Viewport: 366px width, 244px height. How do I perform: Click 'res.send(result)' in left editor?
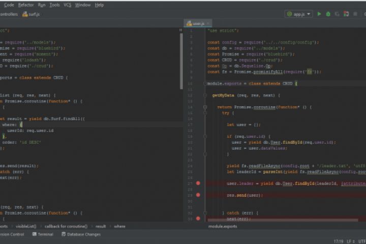(x=19, y=166)
